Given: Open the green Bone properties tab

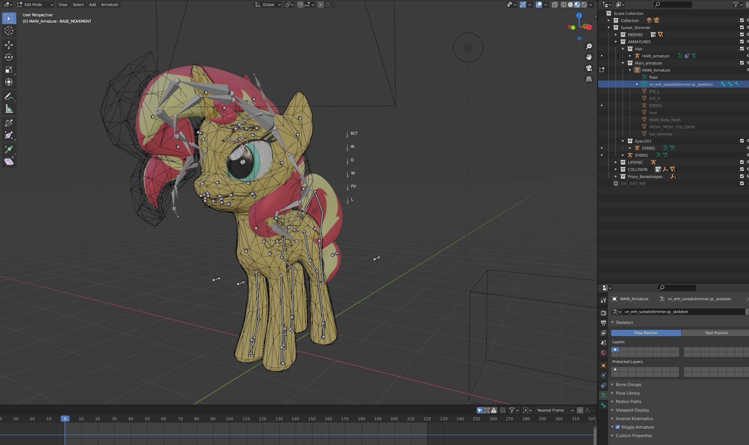Looking at the screenshot, I should point(603,405).
